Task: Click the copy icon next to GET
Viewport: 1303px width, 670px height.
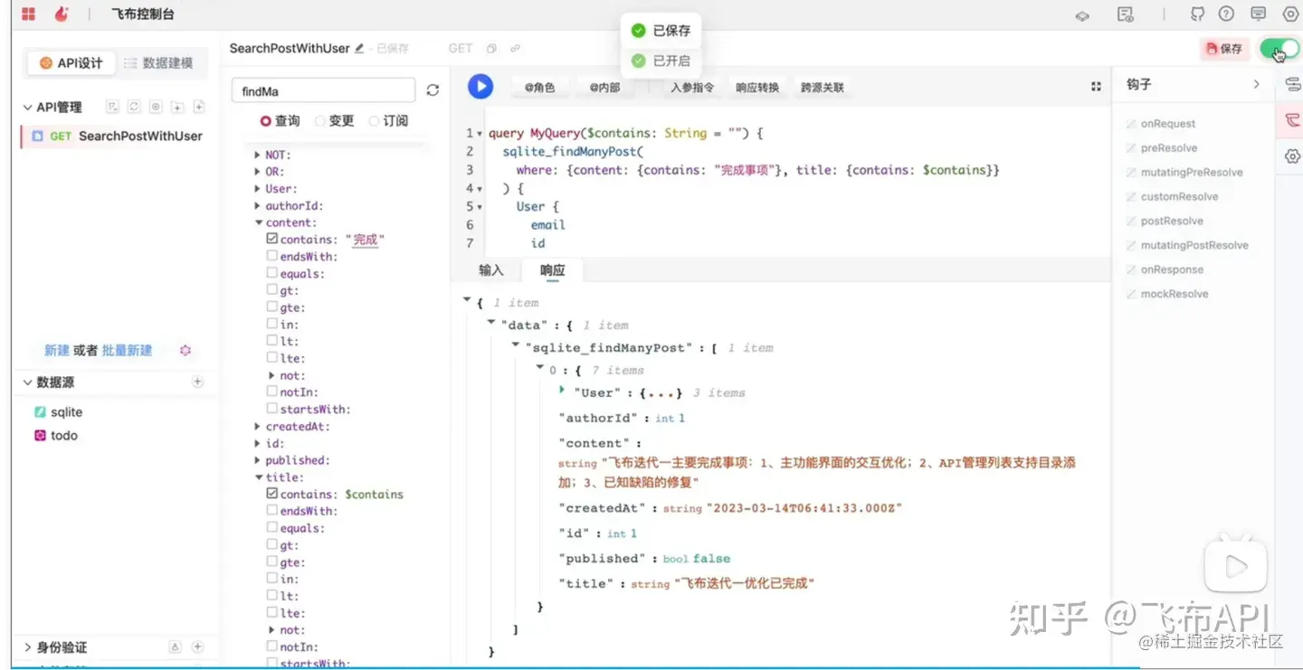Action: (x=491, y=49)
